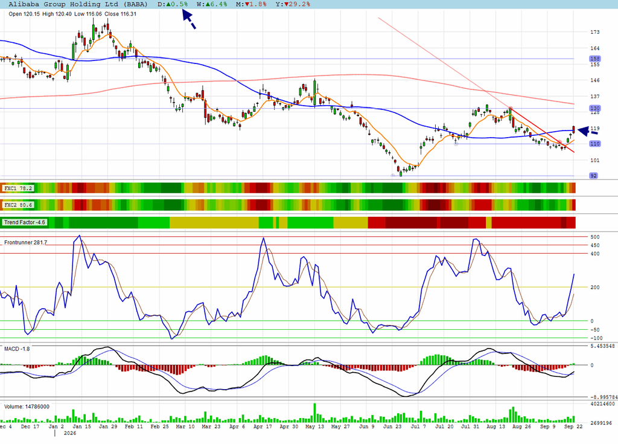The image size is (618, 444).
Task: Select the 110 price level label
Action: point(594,144)
